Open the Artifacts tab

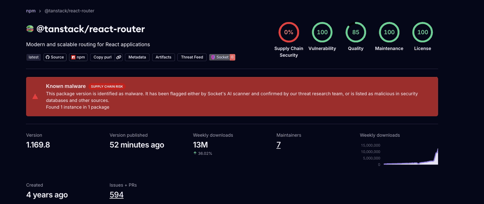pos(163,57)
